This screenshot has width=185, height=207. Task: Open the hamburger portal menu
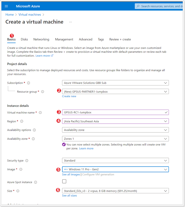tap(6, 6)
